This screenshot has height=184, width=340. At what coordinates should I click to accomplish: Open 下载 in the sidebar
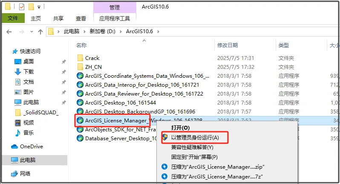29,71
